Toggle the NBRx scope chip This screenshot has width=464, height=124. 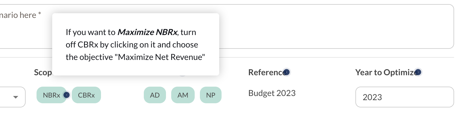tap(51, 95)
